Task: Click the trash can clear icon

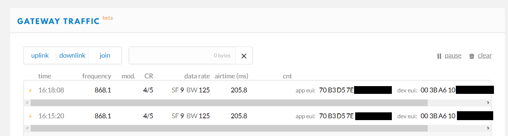Action: pyautogui.click(x=472, y=56)
